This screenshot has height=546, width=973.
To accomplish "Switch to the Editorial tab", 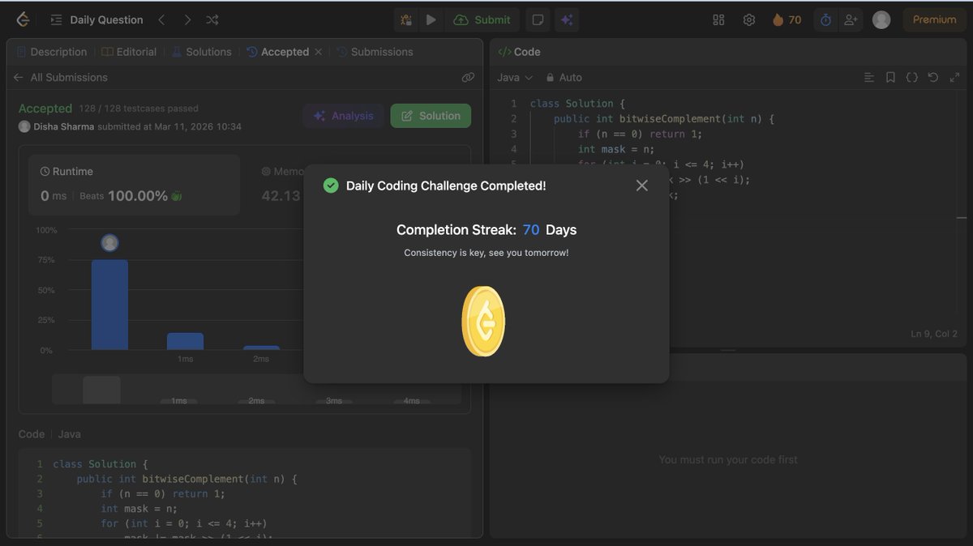I will tap(129, 52).
